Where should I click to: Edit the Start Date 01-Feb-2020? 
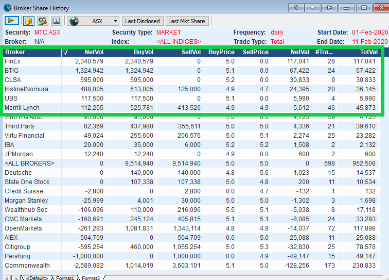[369, 32]
